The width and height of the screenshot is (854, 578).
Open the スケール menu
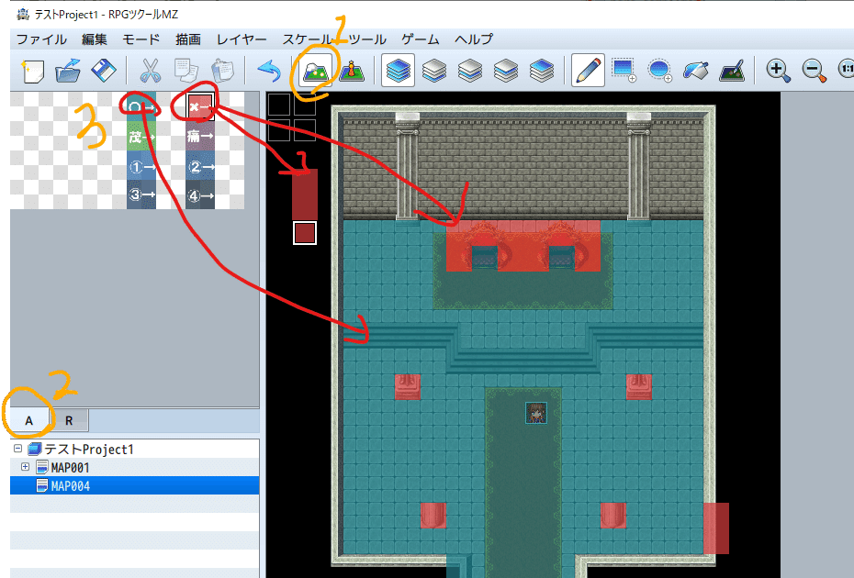[308, 39]
